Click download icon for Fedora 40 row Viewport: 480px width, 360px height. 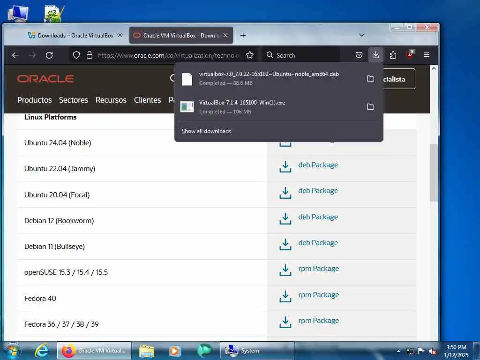click(x=285, y=296)
